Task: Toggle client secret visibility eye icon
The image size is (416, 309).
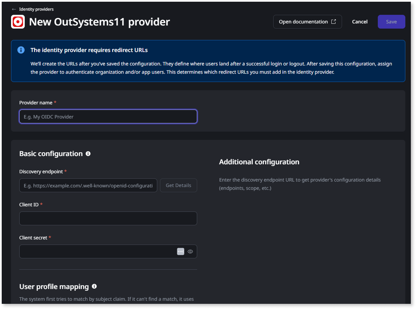Action: tap(190, 251)
